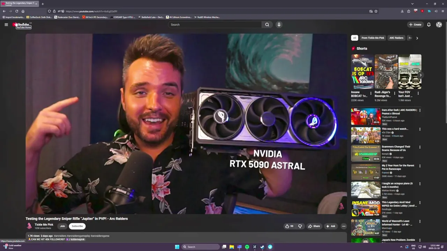Open Spotify from taskbar

(247, 247)
